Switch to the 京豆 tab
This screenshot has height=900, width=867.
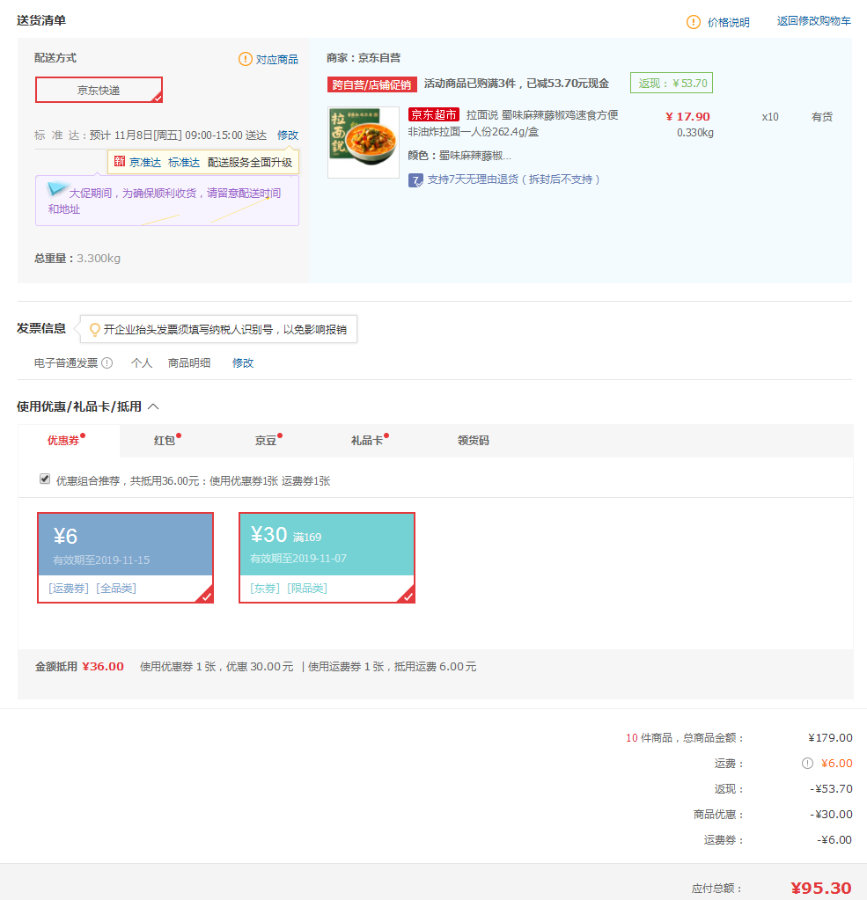click(x=266, y=440)
